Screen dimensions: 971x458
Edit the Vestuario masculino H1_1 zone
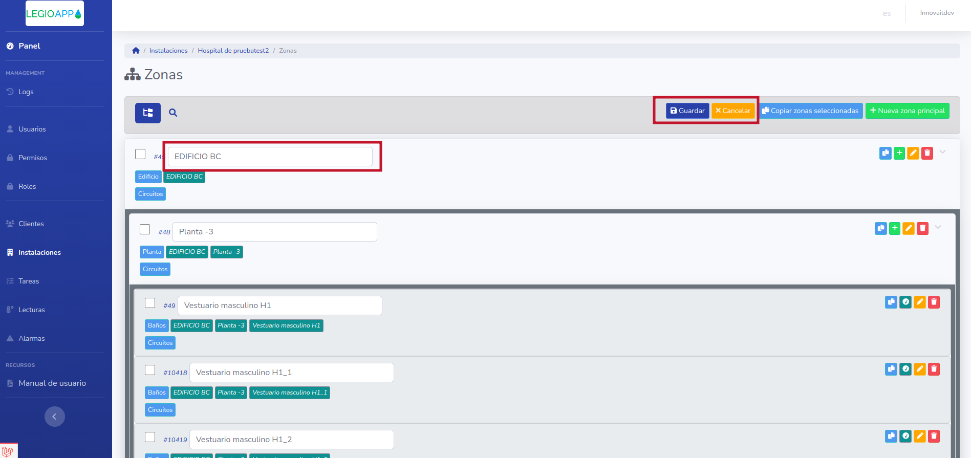pos(919,369)
